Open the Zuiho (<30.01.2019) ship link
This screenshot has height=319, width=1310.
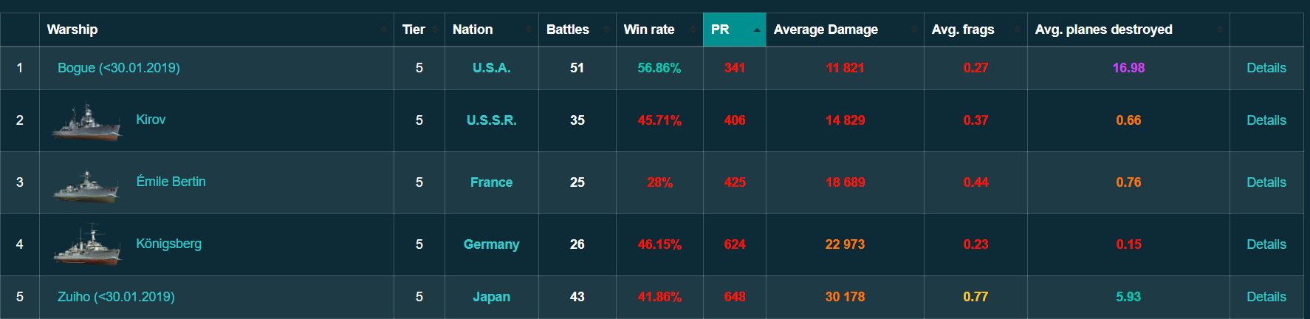116,297
